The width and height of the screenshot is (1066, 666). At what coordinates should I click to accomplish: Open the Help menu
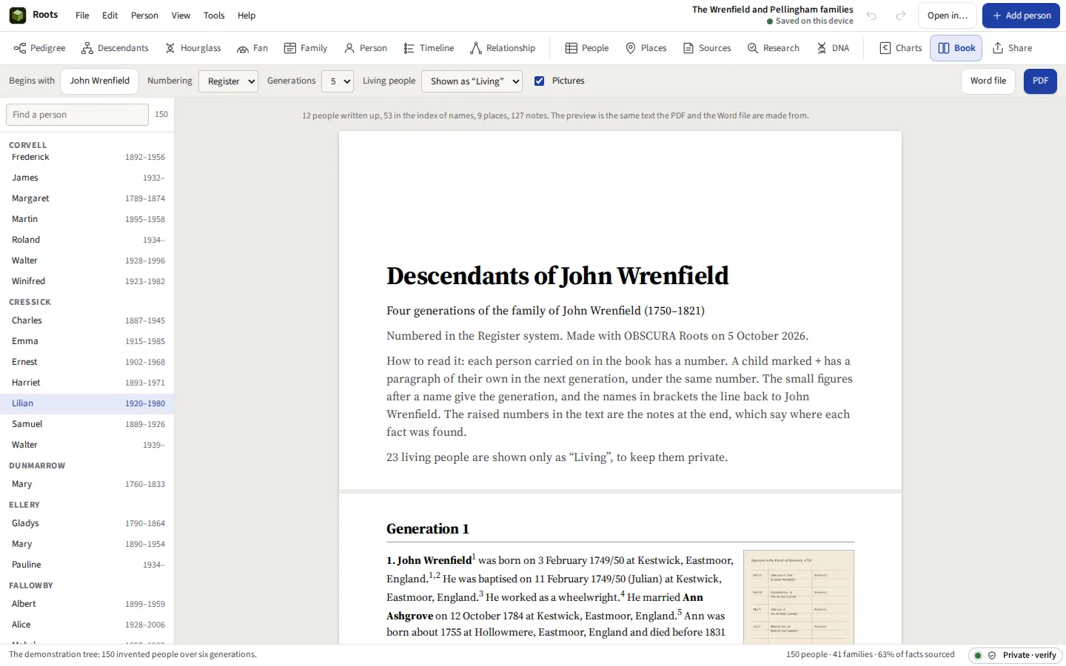247,16
